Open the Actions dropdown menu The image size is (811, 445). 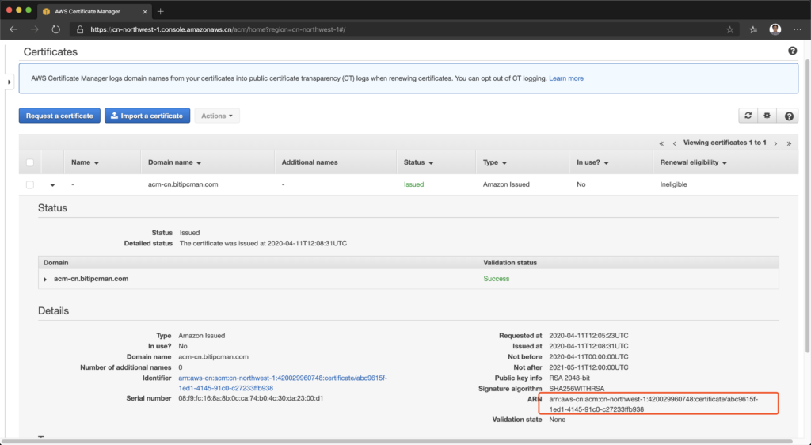(x=216, y=116)
